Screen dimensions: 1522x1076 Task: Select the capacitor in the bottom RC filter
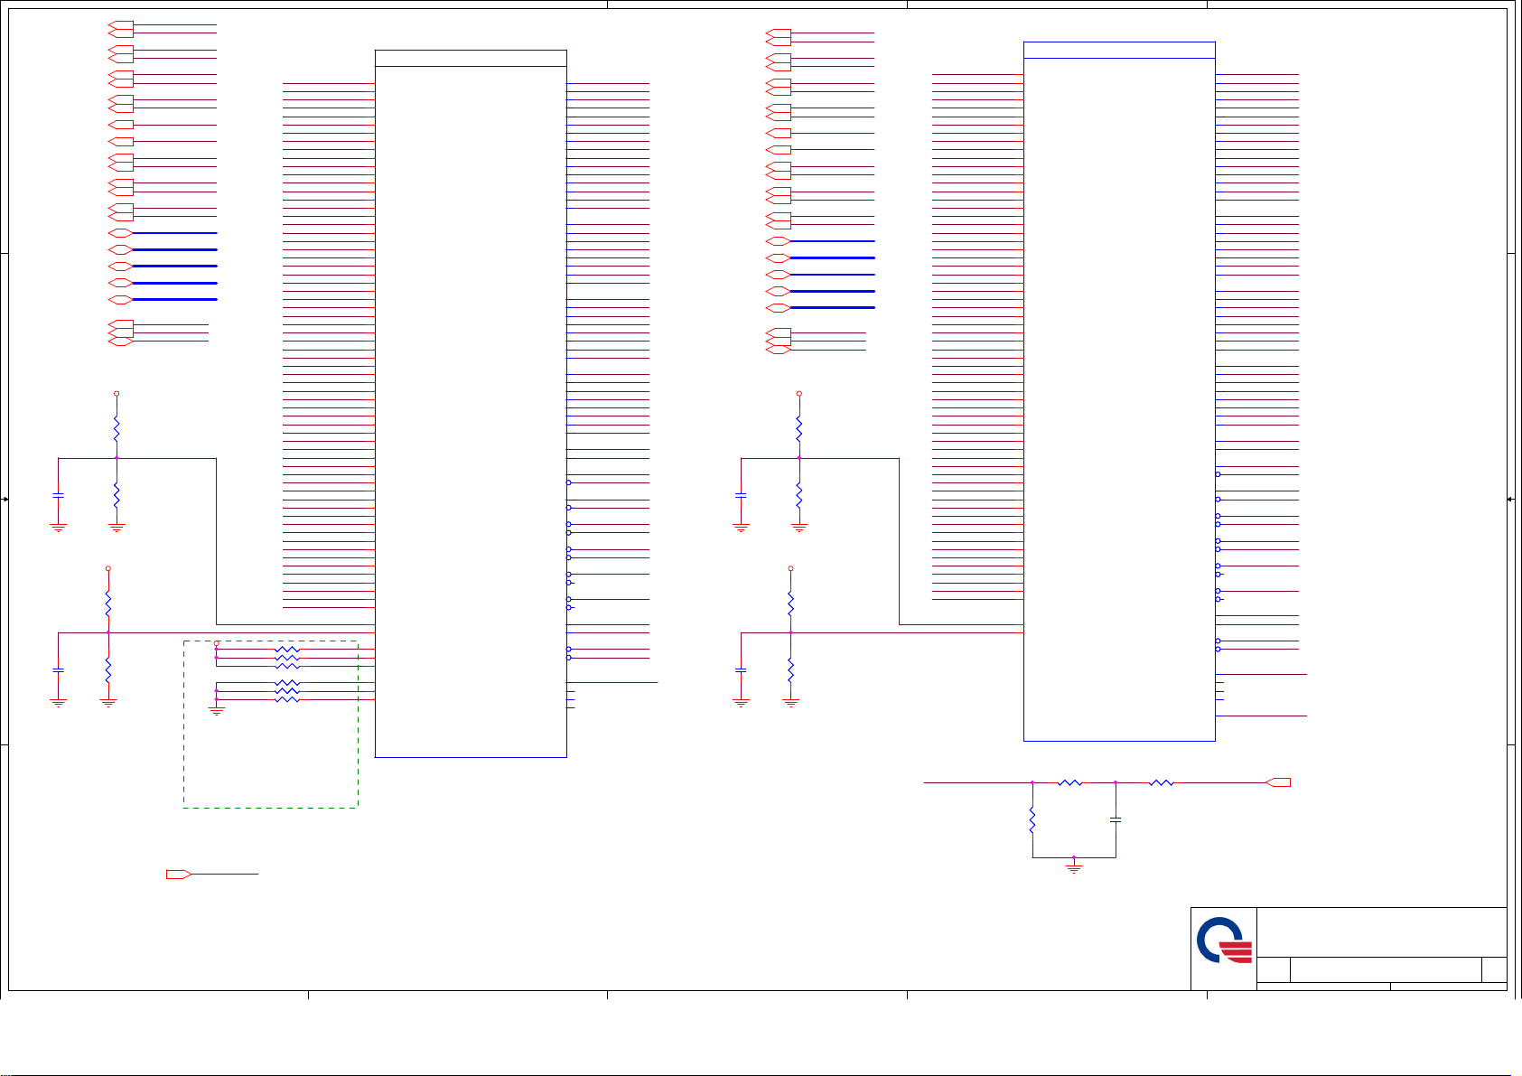coord(1116,819)
